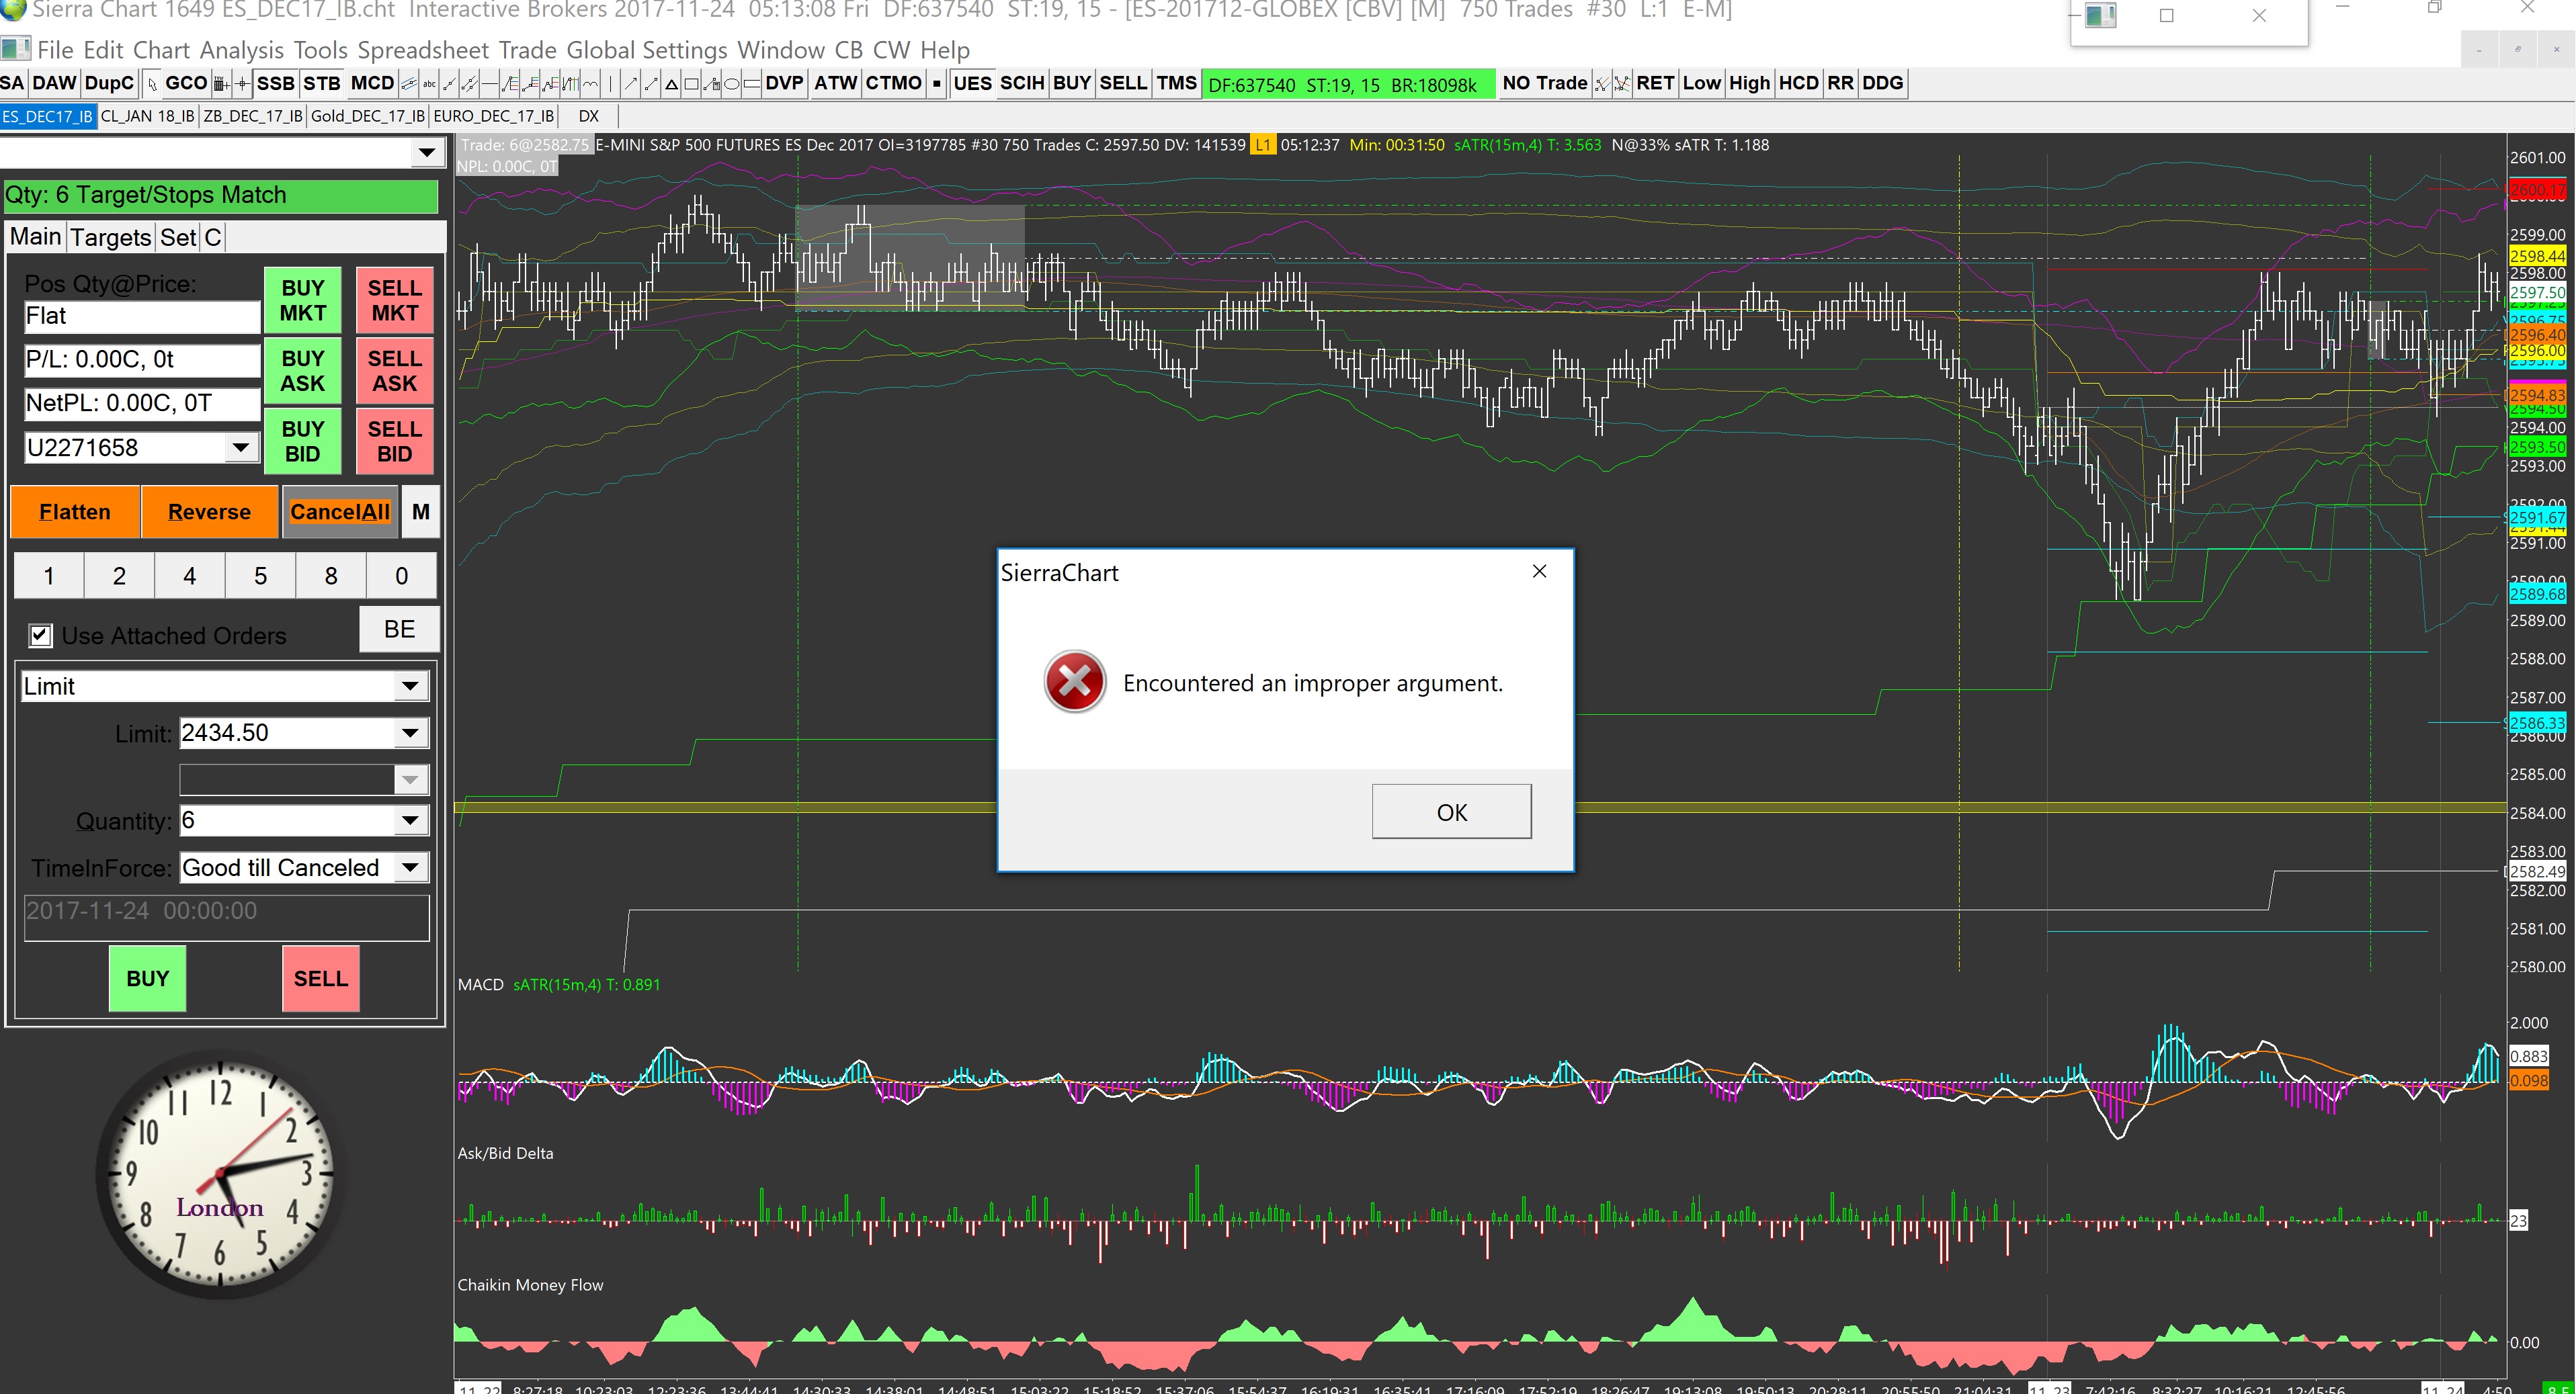Toggle the SSB toolbar button
The height and width of the screenshot is (1394, 2576).
[x=276, y=84]
